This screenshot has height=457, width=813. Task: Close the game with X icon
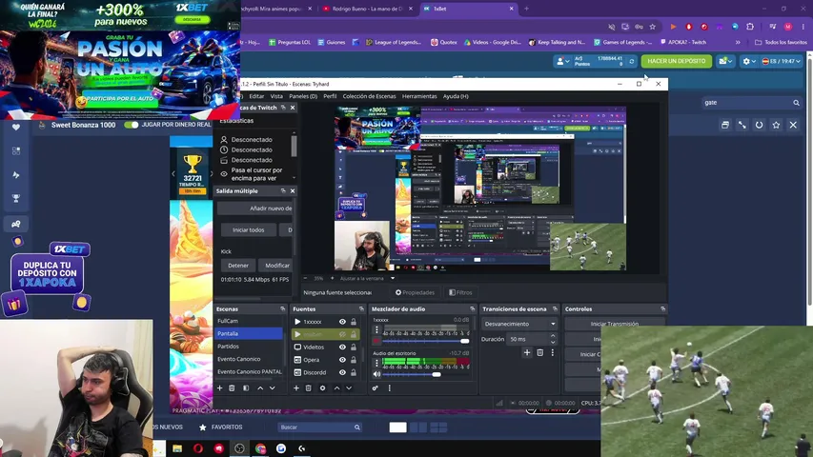pos(793,125)
